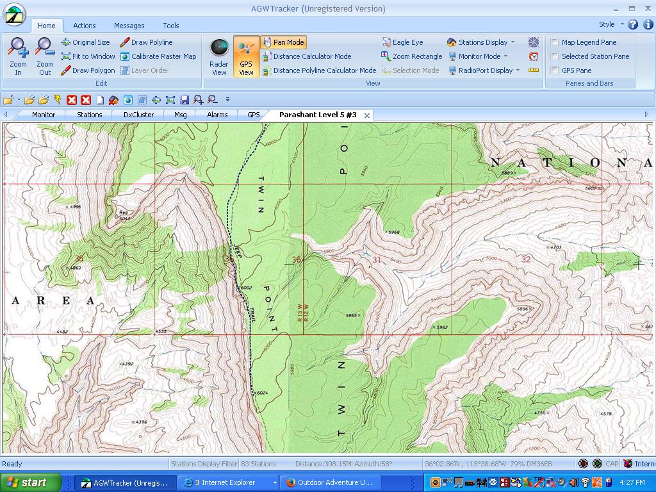Click Distance Calculator Mode button
The image size is (656, 492).
pos(307,56)
